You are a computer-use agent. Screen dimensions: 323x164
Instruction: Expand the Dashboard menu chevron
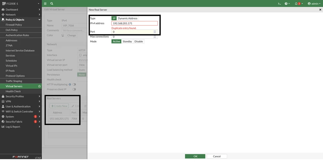point(39,9)
